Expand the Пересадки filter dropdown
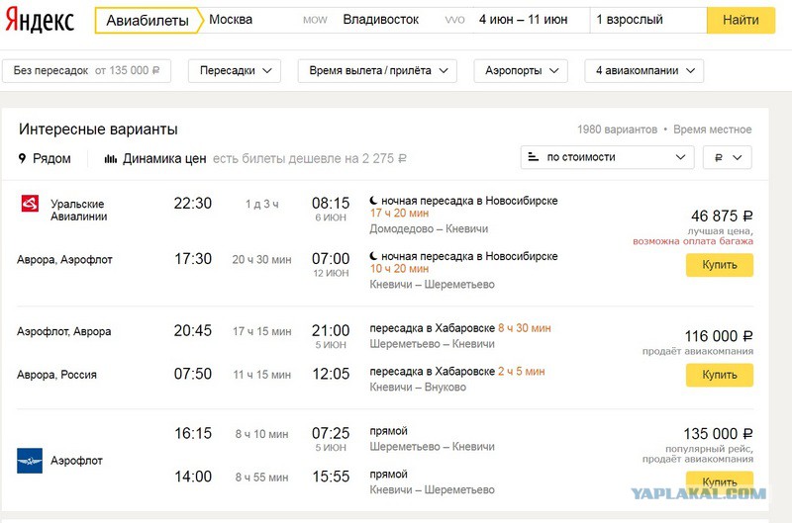Image resolution: width=792 pixels, height=523 pixels. [235, 70]
